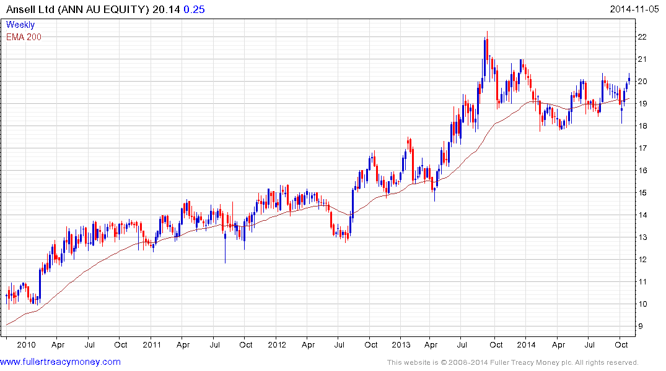
Task: Click the 22 price axis label
Action: coord(642,37)
